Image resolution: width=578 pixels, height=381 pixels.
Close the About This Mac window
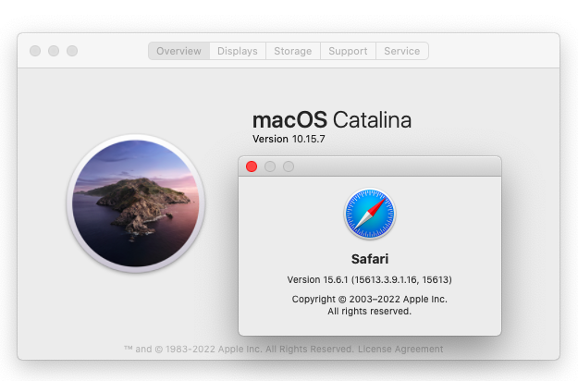pyautogui.click(x=35, y=51)
